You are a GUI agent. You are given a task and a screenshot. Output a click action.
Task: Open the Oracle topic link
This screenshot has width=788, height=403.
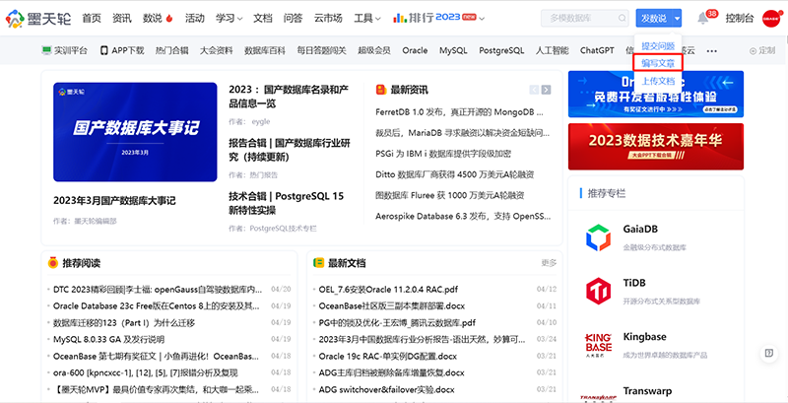click(x=415, y=50)
